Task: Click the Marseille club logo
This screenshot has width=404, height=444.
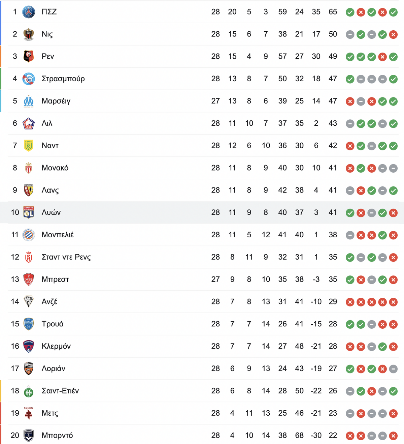Action: coord(29,101)
